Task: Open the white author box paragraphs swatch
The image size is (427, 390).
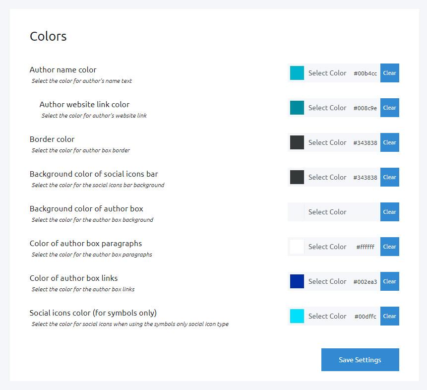Action: [297, 247]
